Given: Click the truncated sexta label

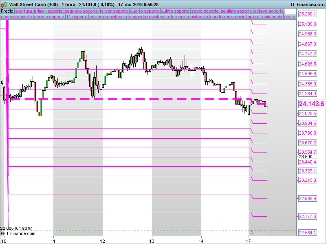Looking at the screenshot, I should pos(290,17).
